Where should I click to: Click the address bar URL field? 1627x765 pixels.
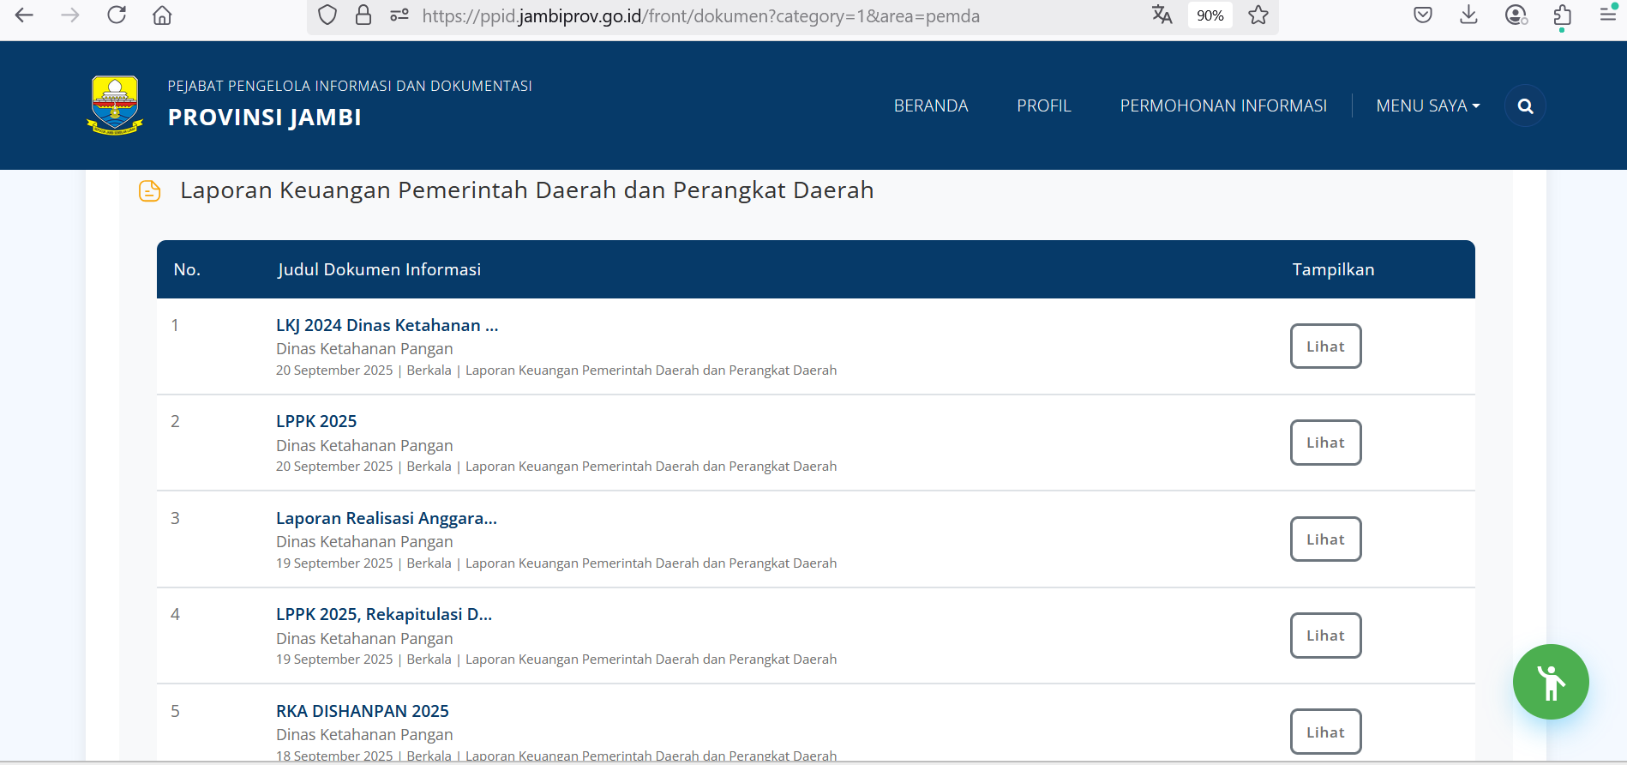pos(699,16)
